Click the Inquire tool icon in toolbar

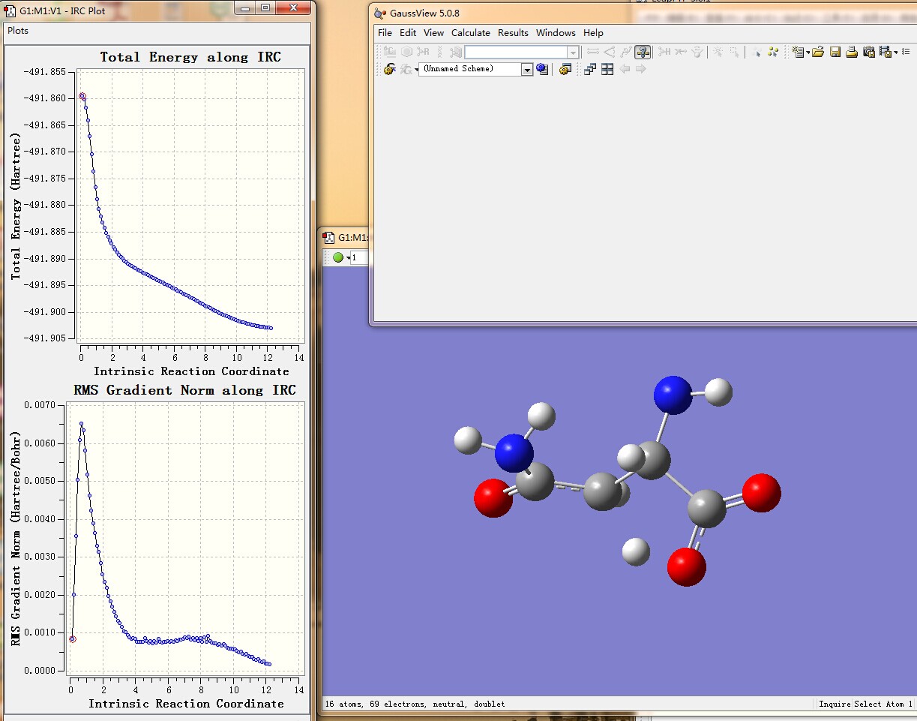643,52
